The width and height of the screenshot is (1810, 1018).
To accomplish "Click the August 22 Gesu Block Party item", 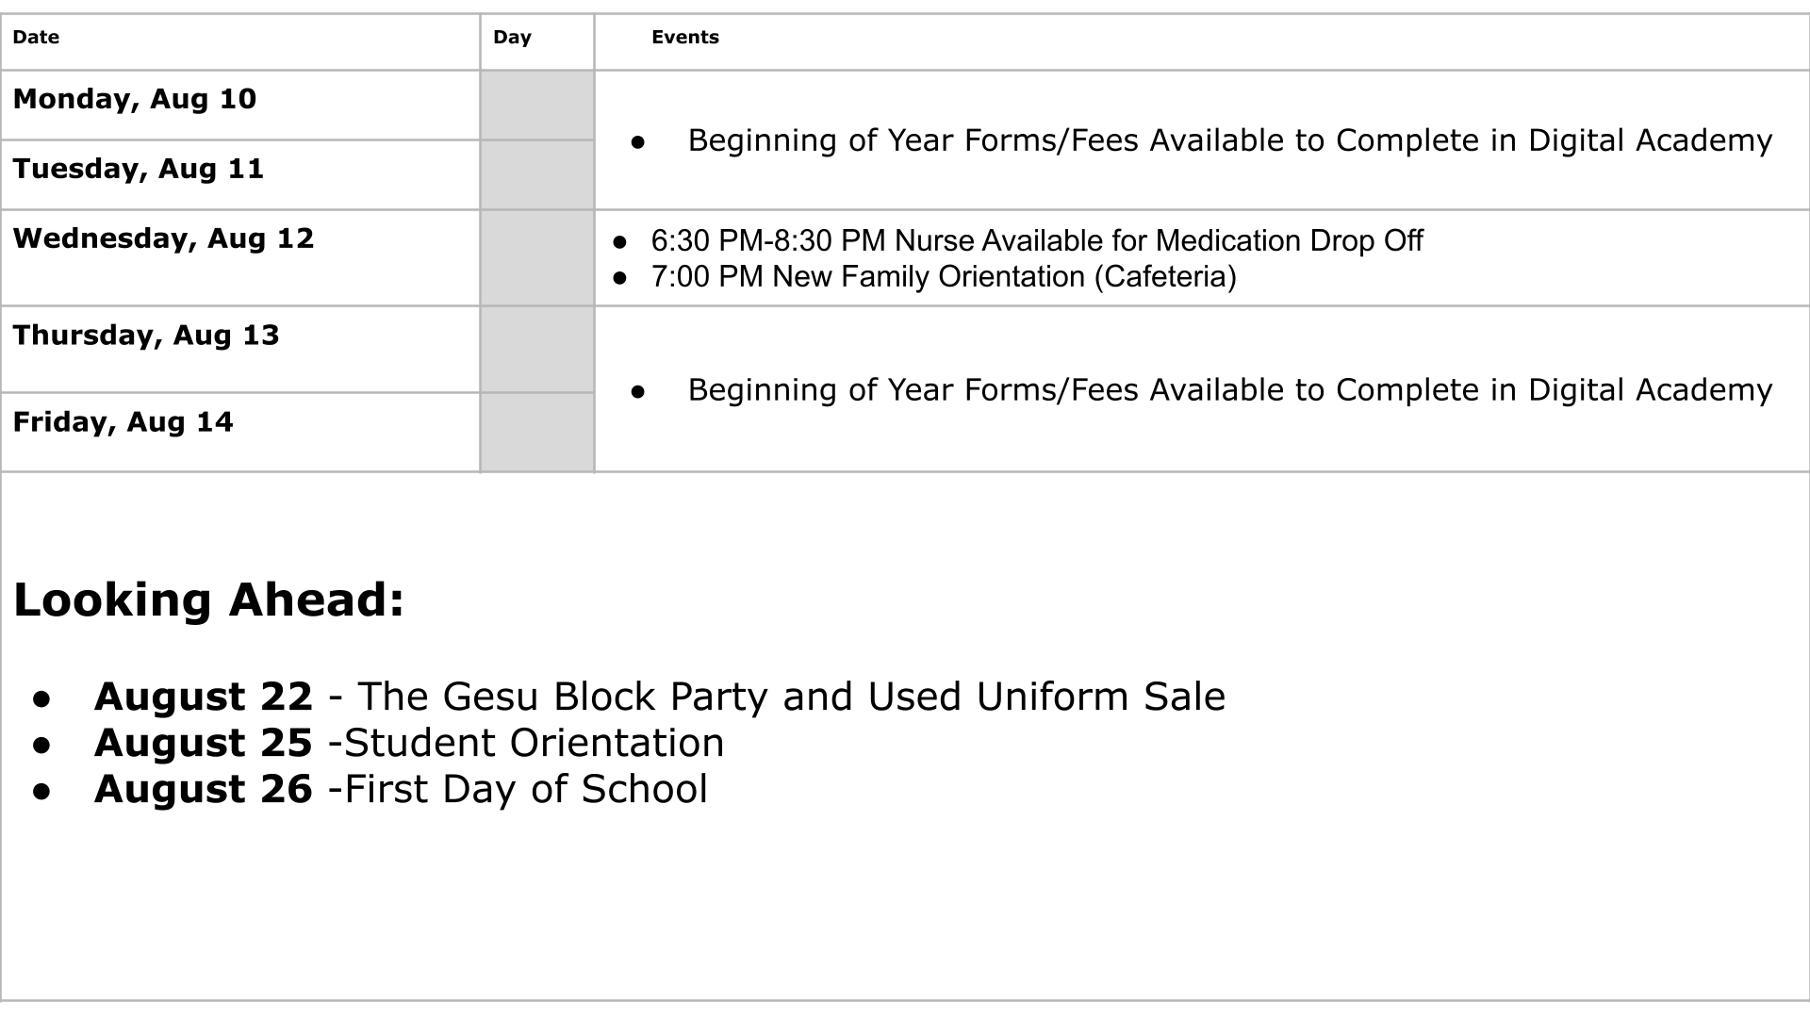I will [x=660, y=697].
